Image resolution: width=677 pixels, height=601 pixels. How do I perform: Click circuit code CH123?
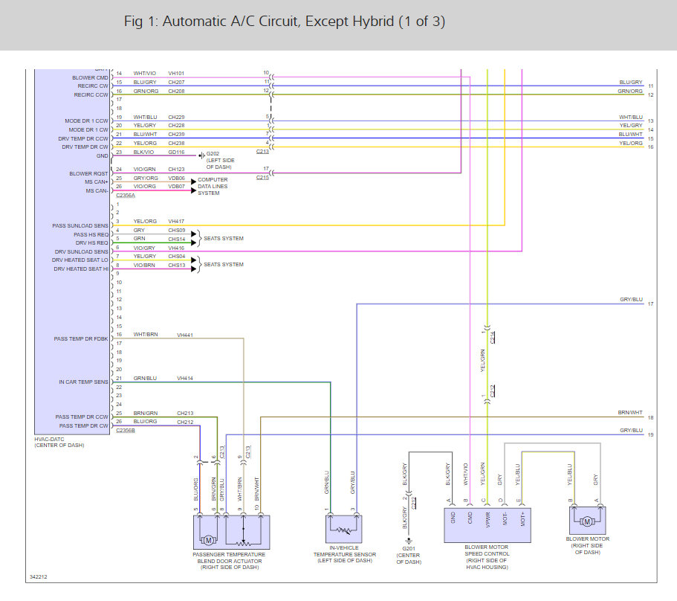(176, 170)
